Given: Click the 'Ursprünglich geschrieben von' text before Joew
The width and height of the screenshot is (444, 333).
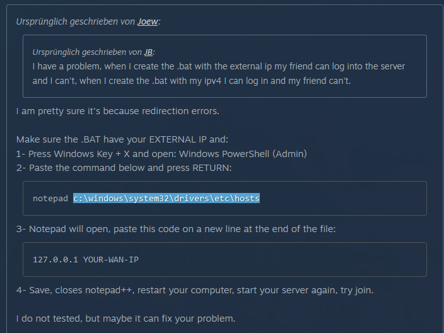Looking at the screenshot, I should click(x=75, y=21).
